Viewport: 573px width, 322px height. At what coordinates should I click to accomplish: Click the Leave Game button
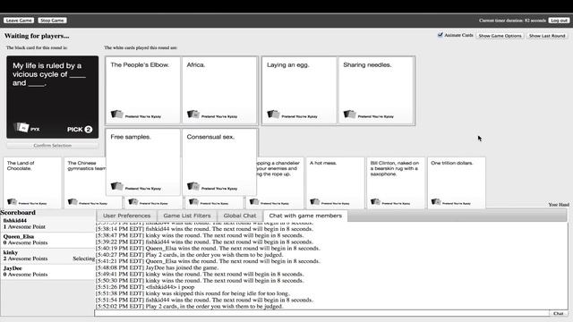(19, 21)
